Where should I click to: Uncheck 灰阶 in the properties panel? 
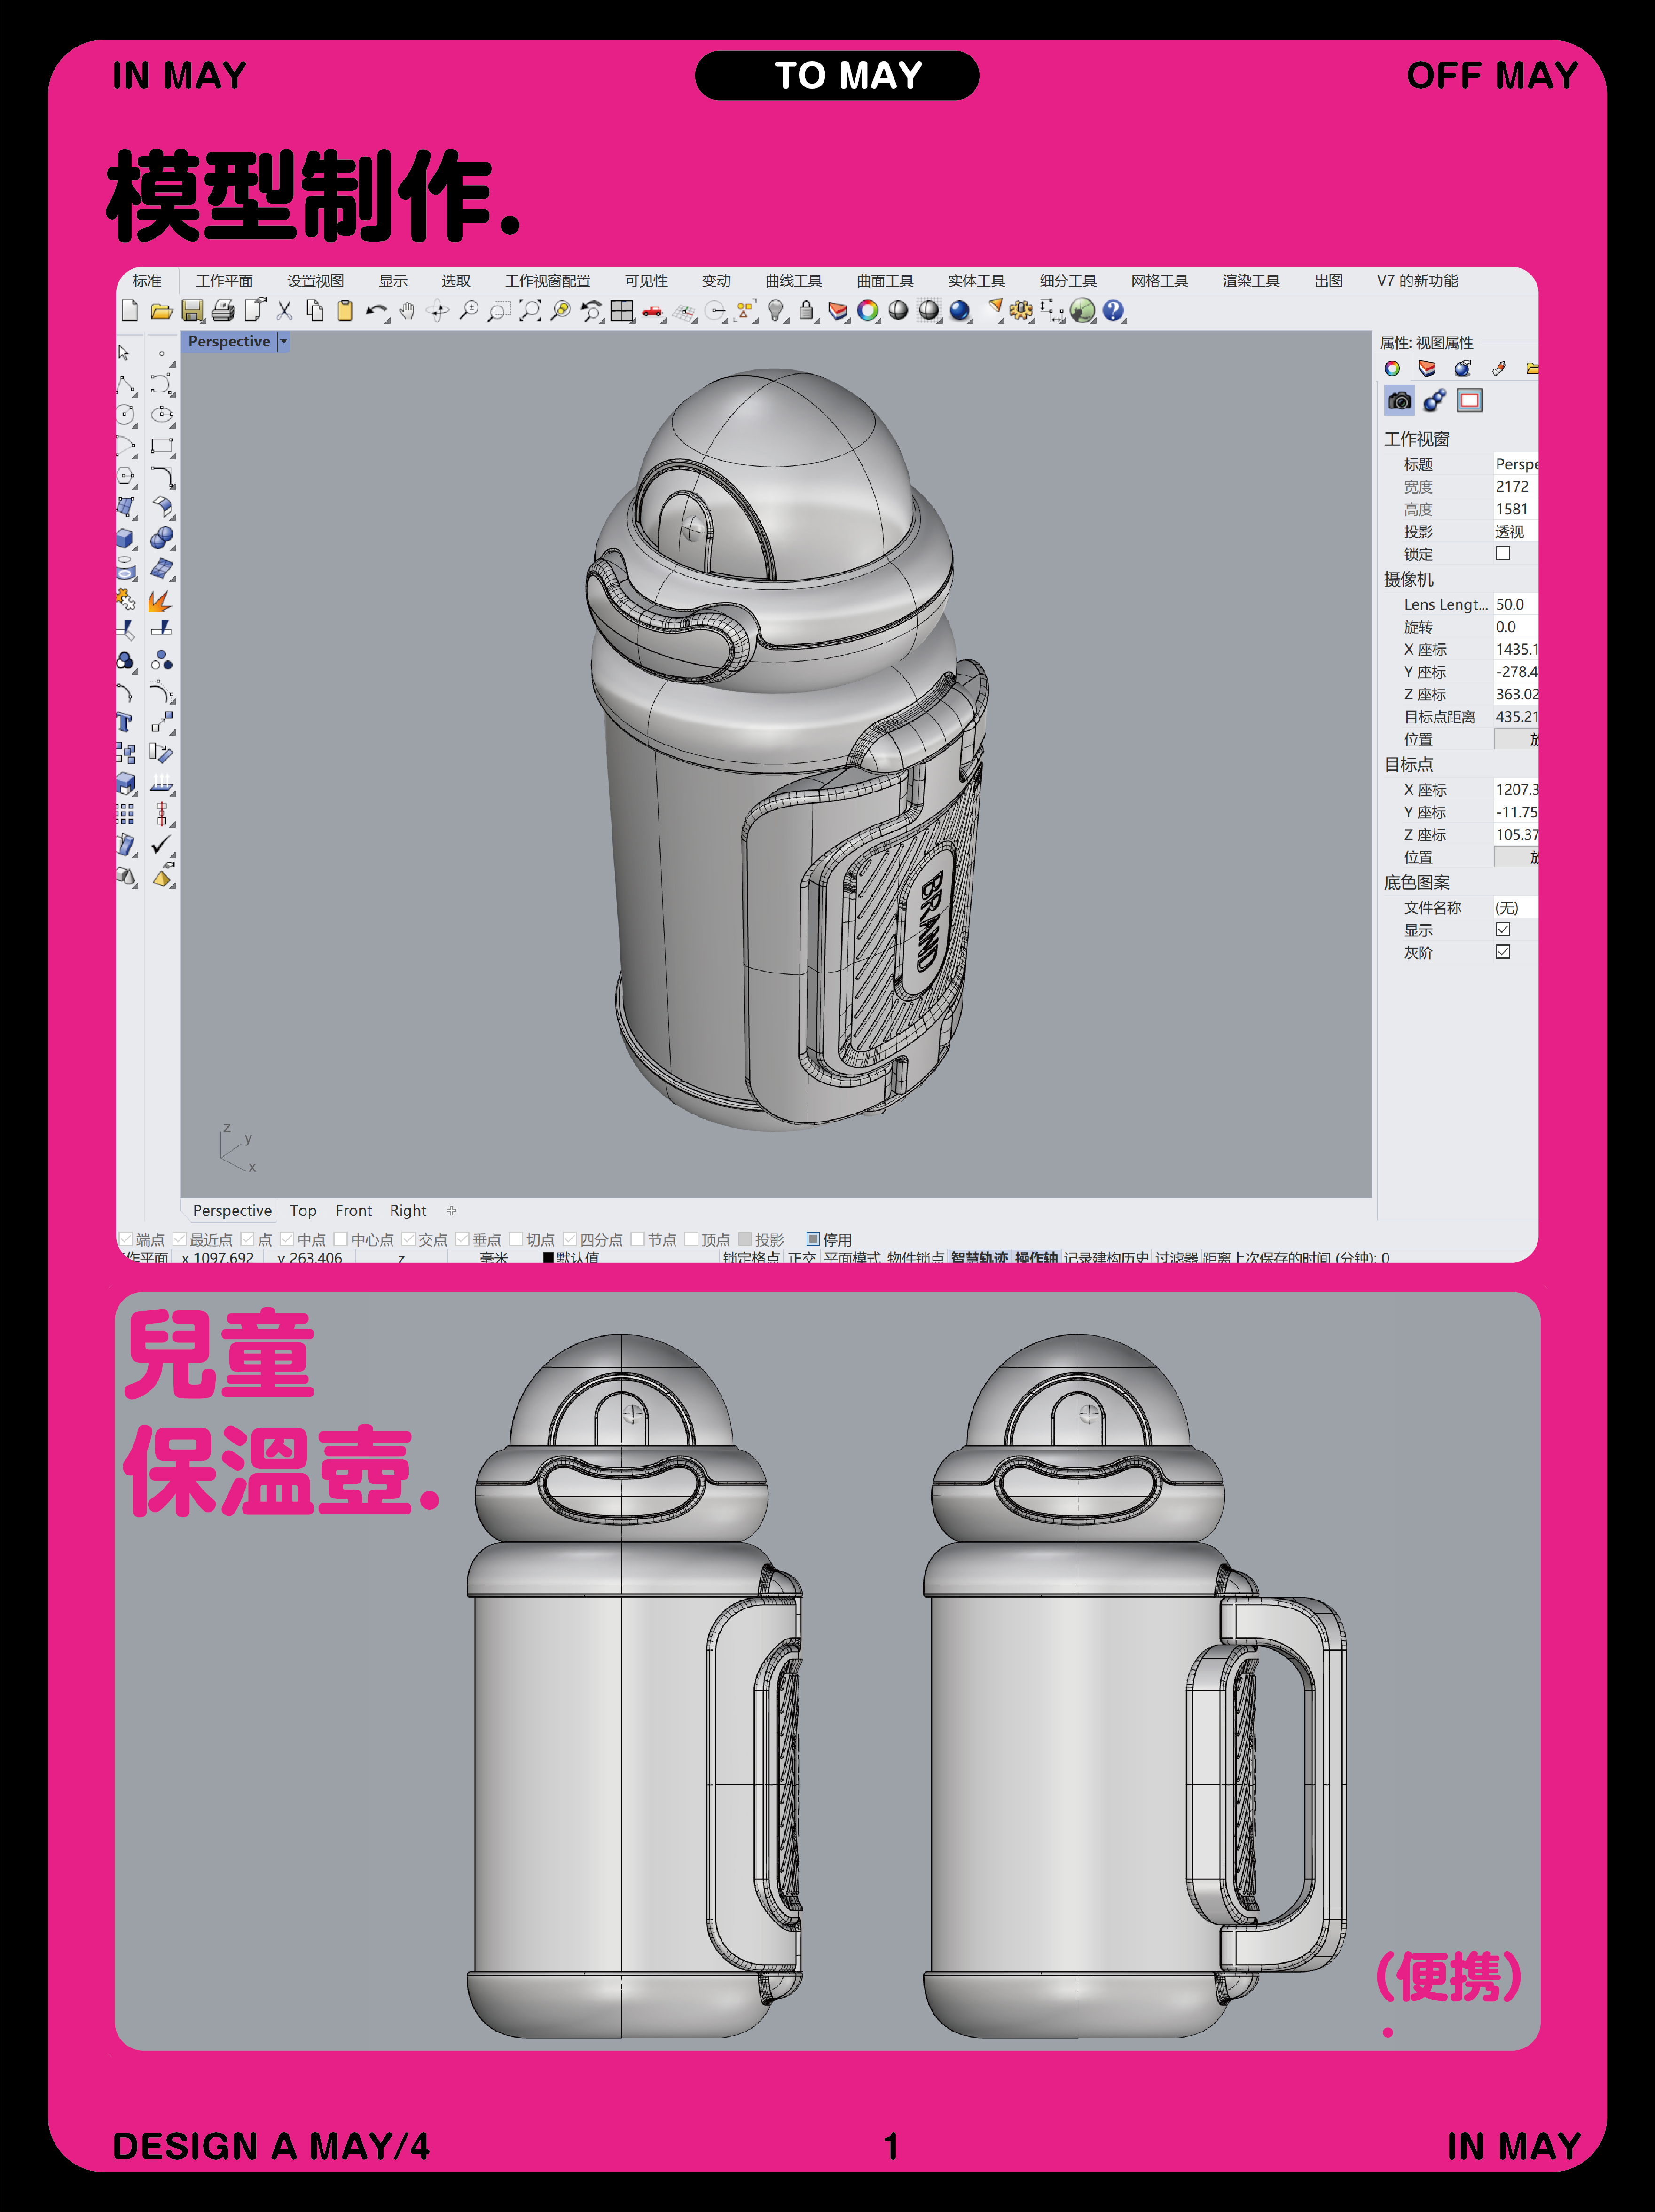1505,953
